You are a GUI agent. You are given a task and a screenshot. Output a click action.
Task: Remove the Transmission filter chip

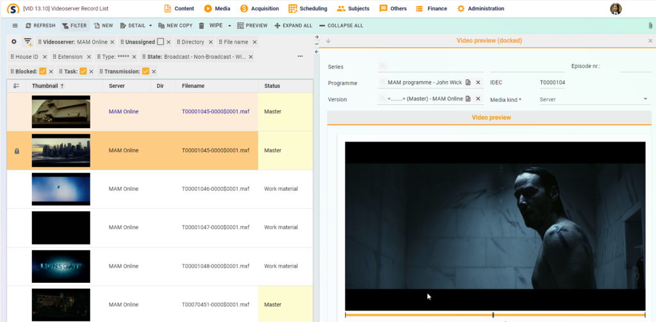click(x=154, y=72)
